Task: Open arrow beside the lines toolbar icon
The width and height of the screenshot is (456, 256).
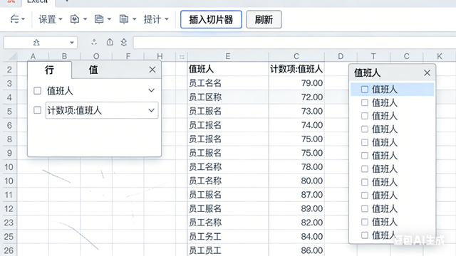Action: click(23, 19)
